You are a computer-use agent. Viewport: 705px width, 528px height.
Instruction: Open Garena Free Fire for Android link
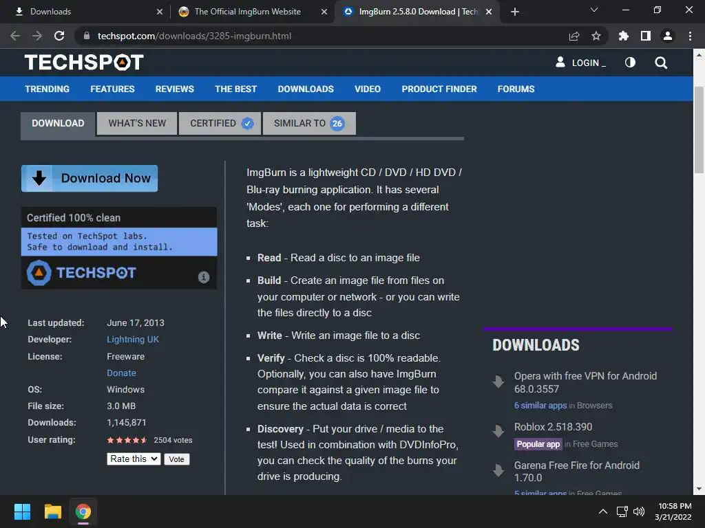[577, 472]
